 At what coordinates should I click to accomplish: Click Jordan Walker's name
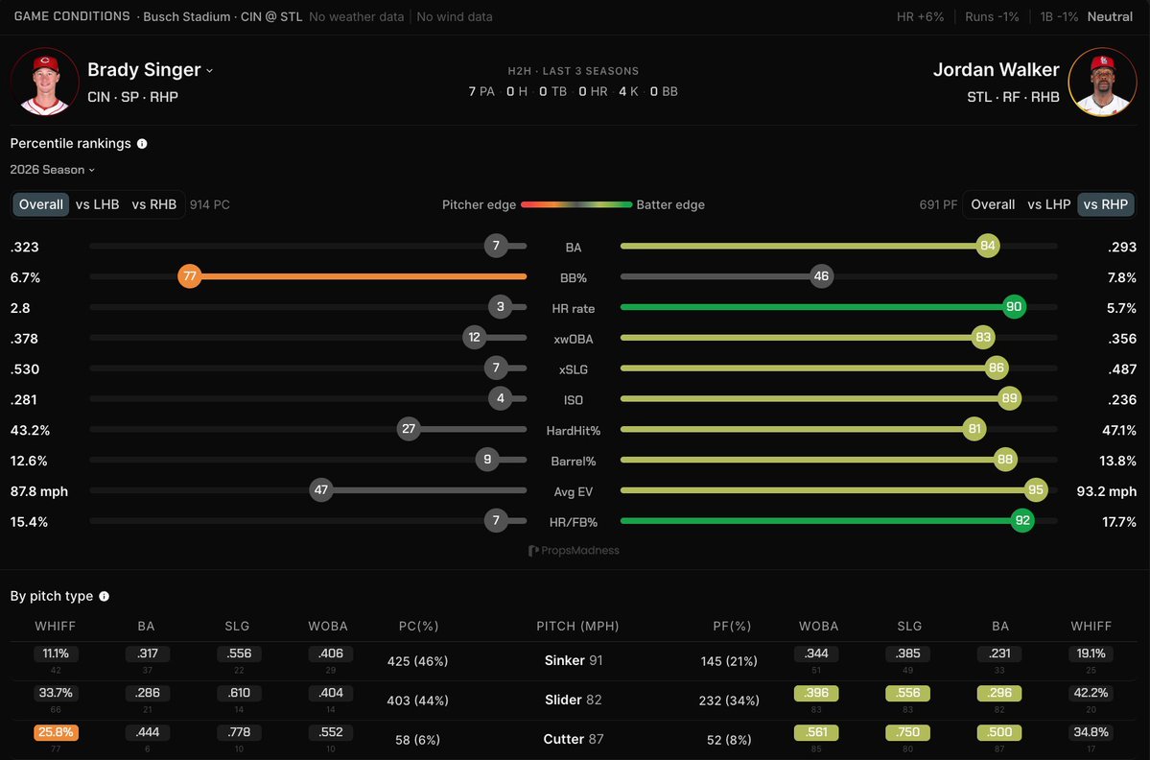tap(996, 70)
